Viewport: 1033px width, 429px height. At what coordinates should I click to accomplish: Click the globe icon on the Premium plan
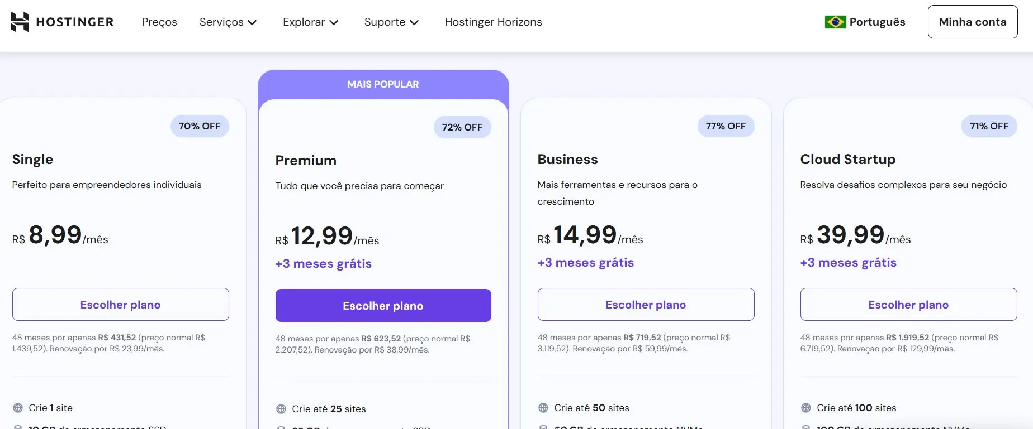pyautogui.click(x=280, y=409)
